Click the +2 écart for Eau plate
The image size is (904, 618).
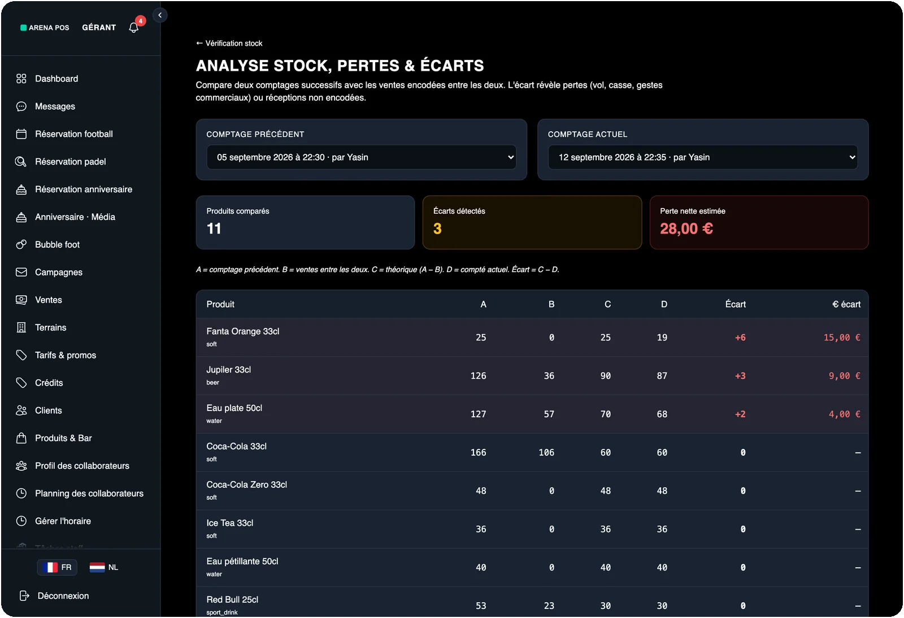coord(740,414)
